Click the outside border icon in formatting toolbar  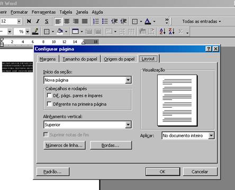coord(135,22)
